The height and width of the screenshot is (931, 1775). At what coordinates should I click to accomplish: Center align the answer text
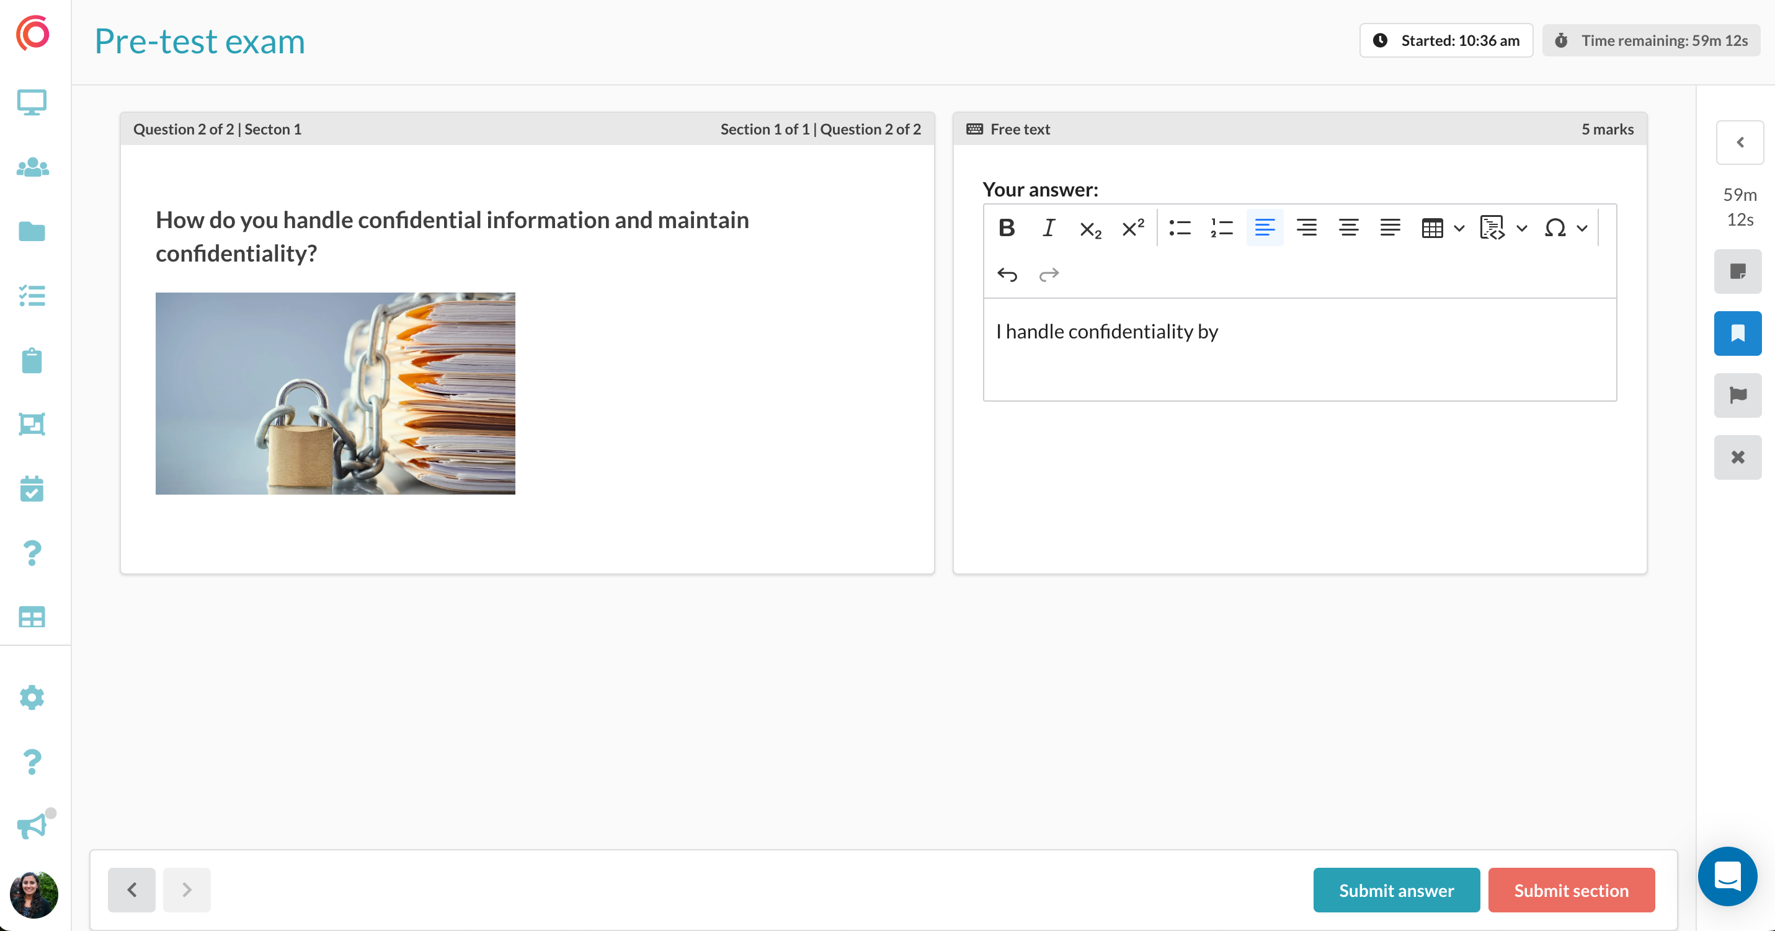pyautogui.click(x=1348, y=228)
